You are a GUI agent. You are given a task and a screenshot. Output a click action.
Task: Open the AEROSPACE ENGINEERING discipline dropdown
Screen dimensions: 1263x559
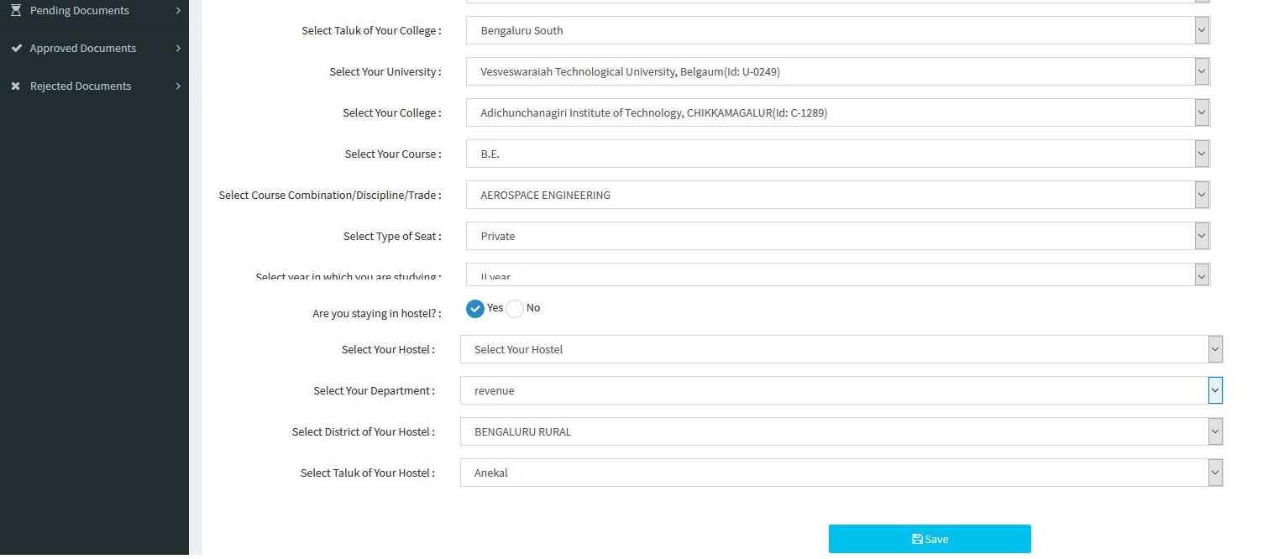pos(838,195)
